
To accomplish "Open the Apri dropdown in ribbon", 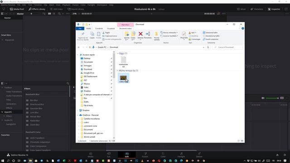I will point(192,33).
